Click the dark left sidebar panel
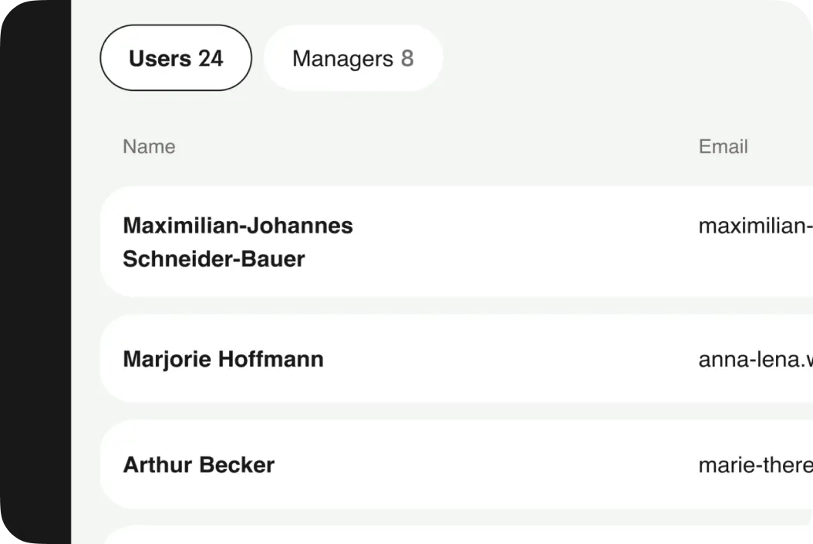This screenshot has height=544, width=813. pos(35,272)
